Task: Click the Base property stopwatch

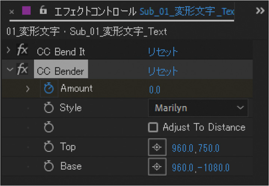Action: (x=49, y=166)
